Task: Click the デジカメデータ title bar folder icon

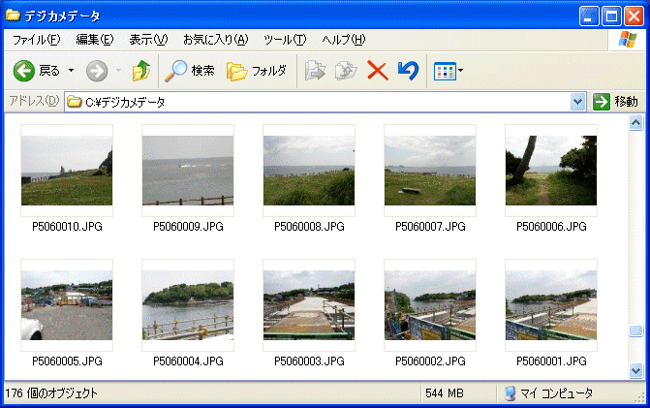Action: coord(13,16)
